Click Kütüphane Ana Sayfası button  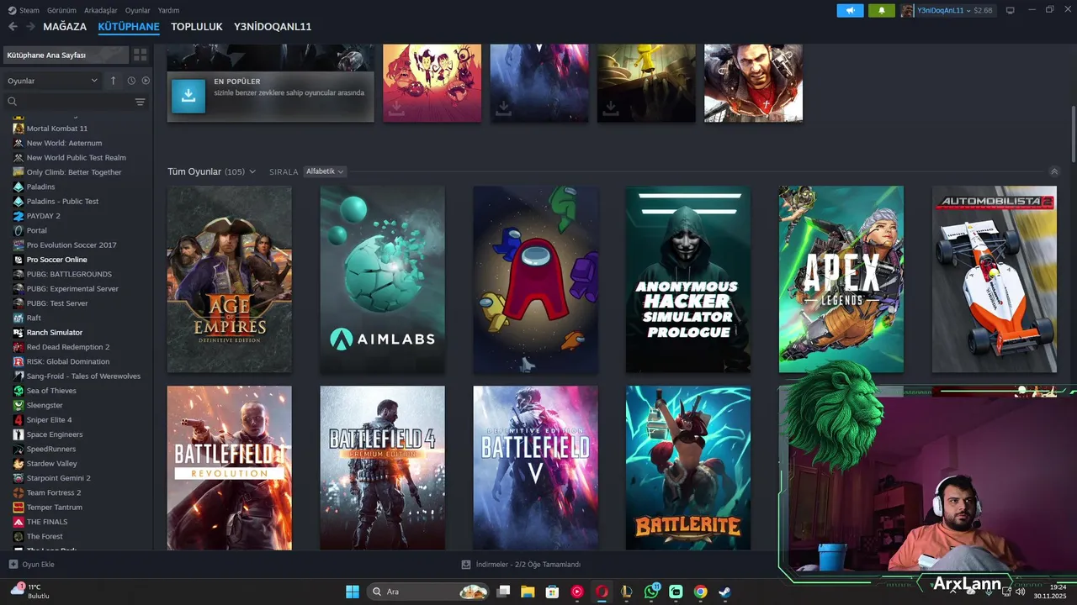coord(66,55)
